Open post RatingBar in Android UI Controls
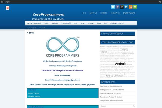The width and height of the screenshot is (162, 108). (x=111, y=97)
